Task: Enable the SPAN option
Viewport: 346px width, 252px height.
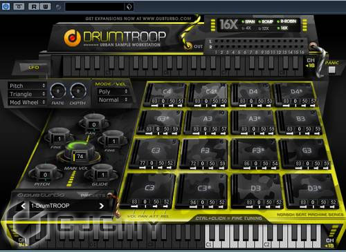Action: [x=248, y=22]
